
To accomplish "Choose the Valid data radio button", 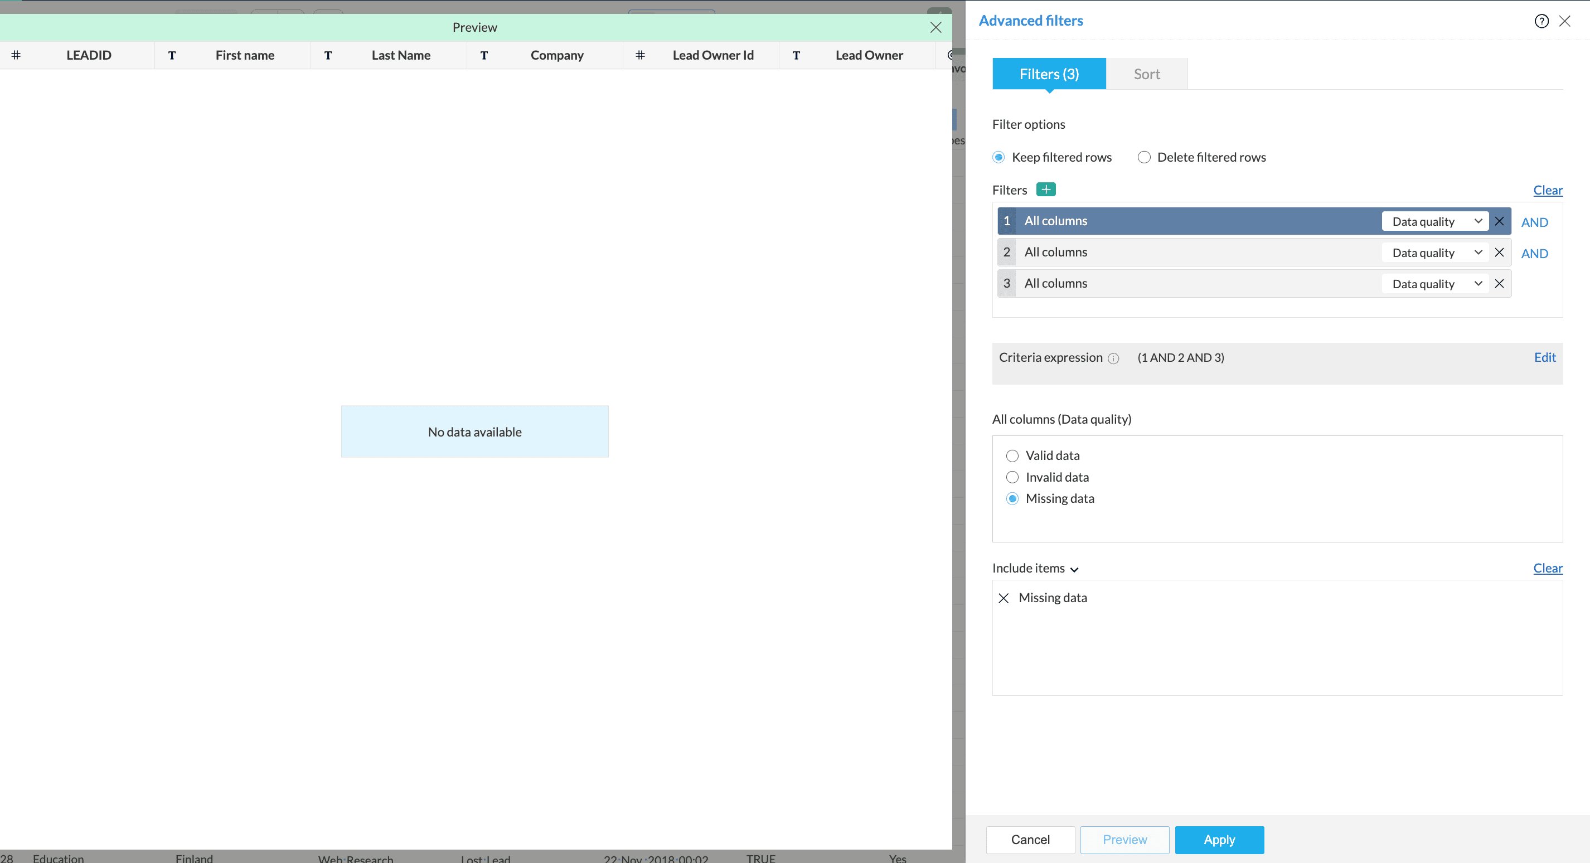I will [1012, 456].
